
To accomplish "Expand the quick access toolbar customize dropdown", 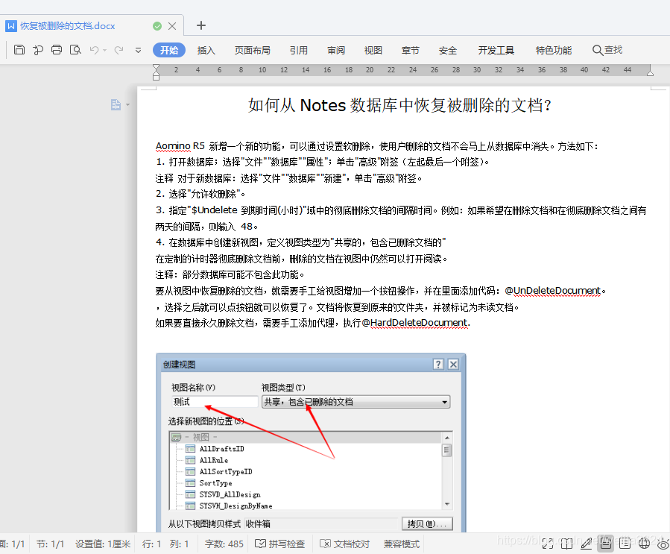I will [138, 51].
